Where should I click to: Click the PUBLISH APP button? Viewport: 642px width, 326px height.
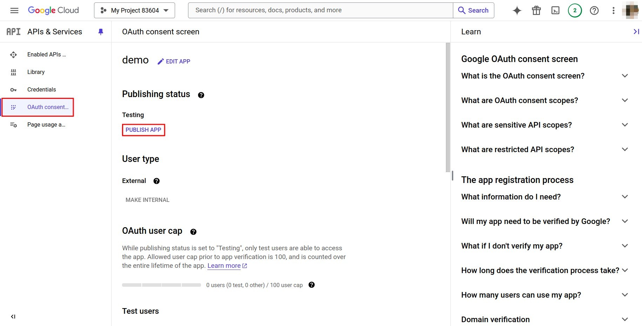[x=143, y=130]
